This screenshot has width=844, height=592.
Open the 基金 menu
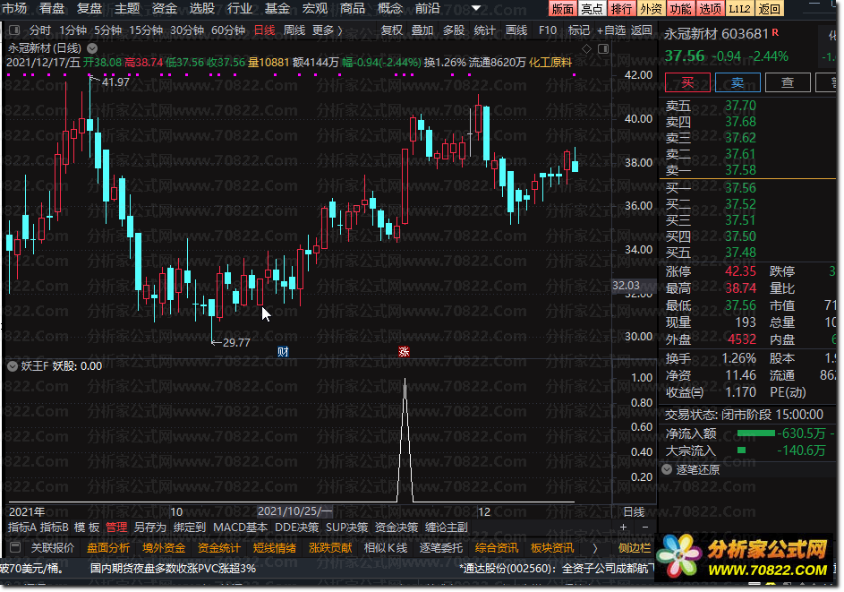(277, 9)
